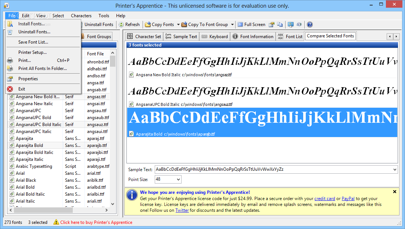This screenshot has height=229, width=405.
Task: Click horizontal scrollbar right arrow in list
Action: [x=107, y=210]
